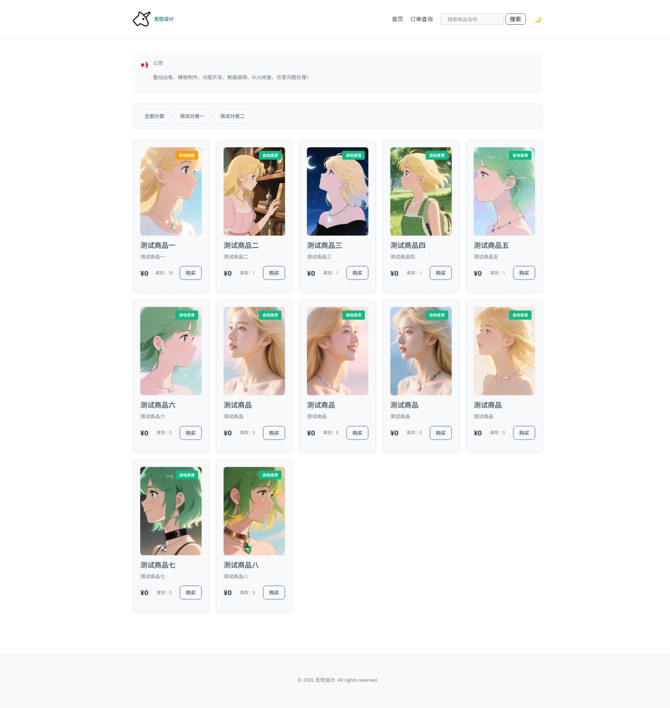Open the 测试商品七 product image
Viewport: 670px width, 708px height.
(171, 511)
